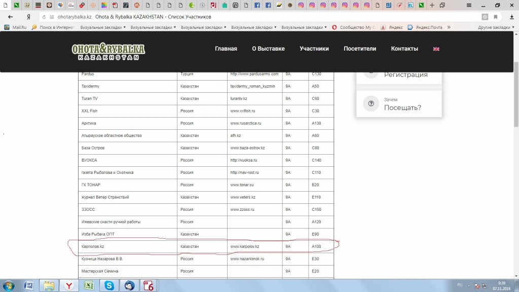Open Word from the Windows taskbar
519x292 pixels.
29,286
